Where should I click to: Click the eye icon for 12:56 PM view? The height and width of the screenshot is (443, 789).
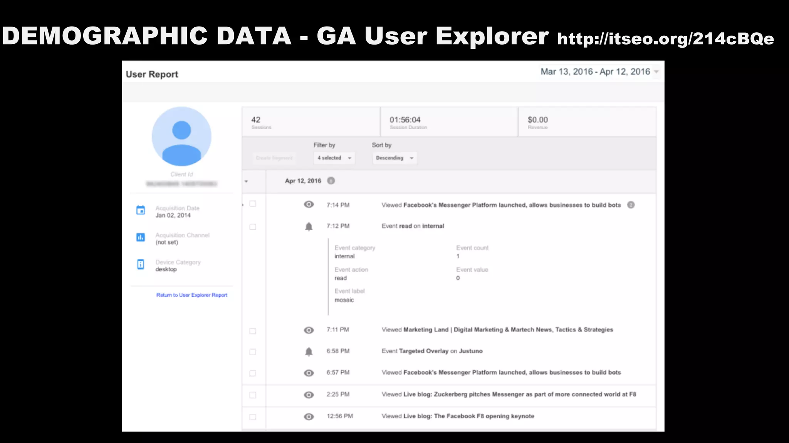(x=309, y=416)
